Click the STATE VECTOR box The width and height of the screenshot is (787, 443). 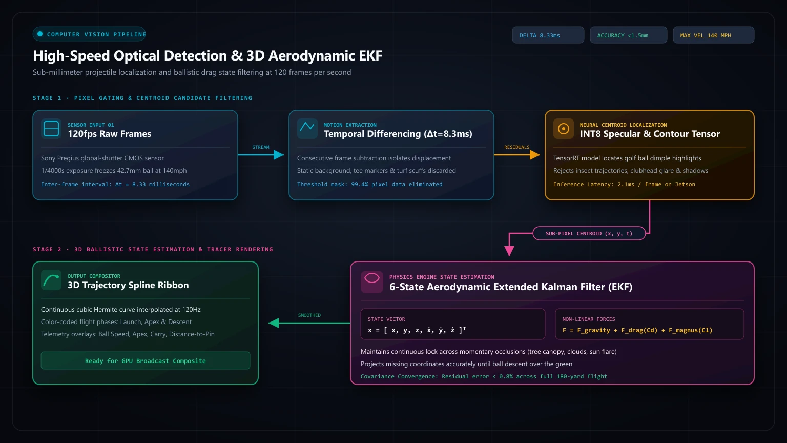[453, 324]
